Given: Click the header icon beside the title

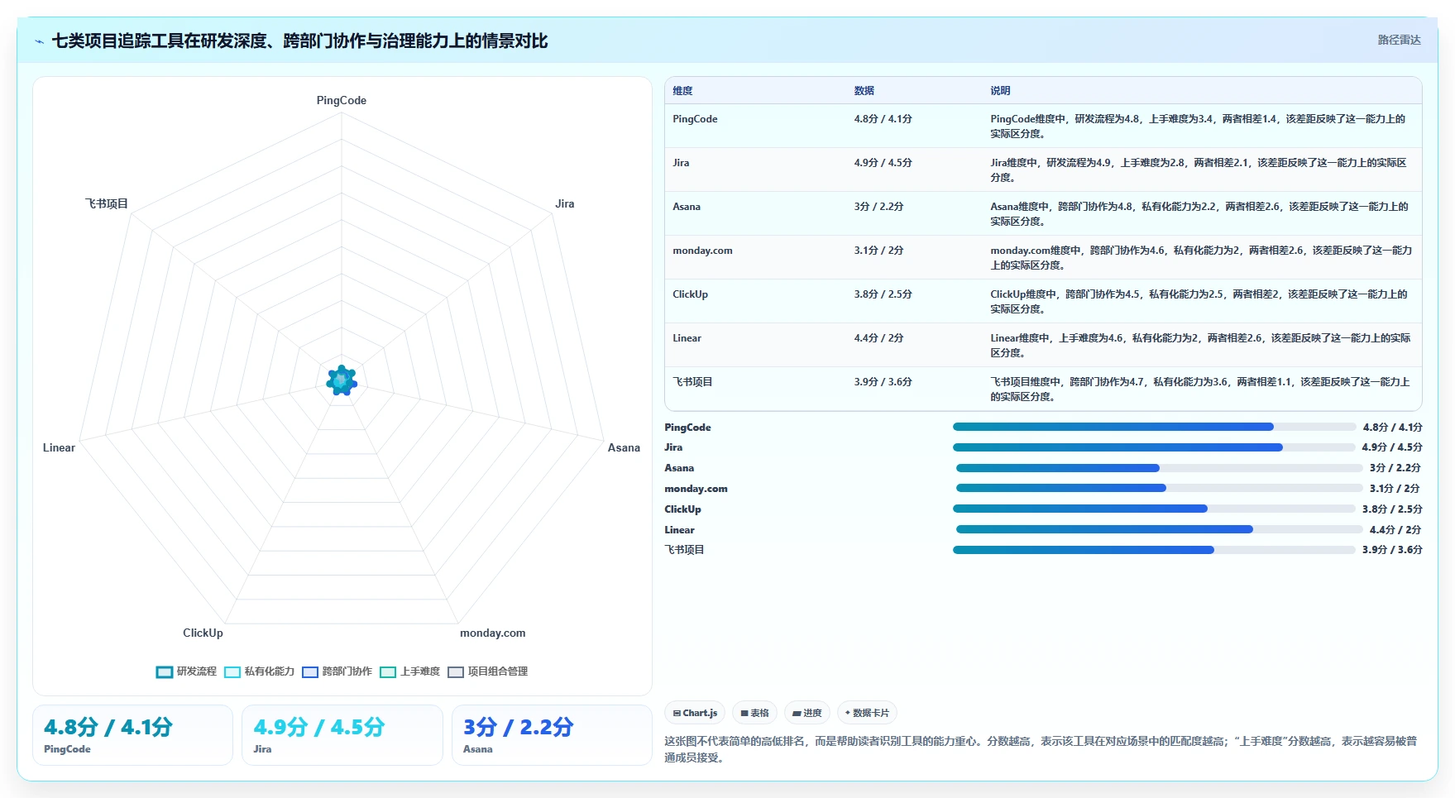Looking at the screenshot, I should point(39,41).
